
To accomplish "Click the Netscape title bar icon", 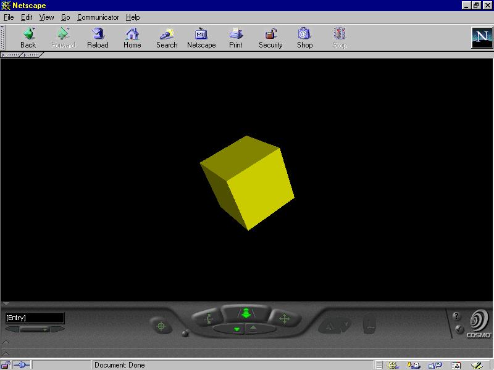I will [x=6, y=6].
